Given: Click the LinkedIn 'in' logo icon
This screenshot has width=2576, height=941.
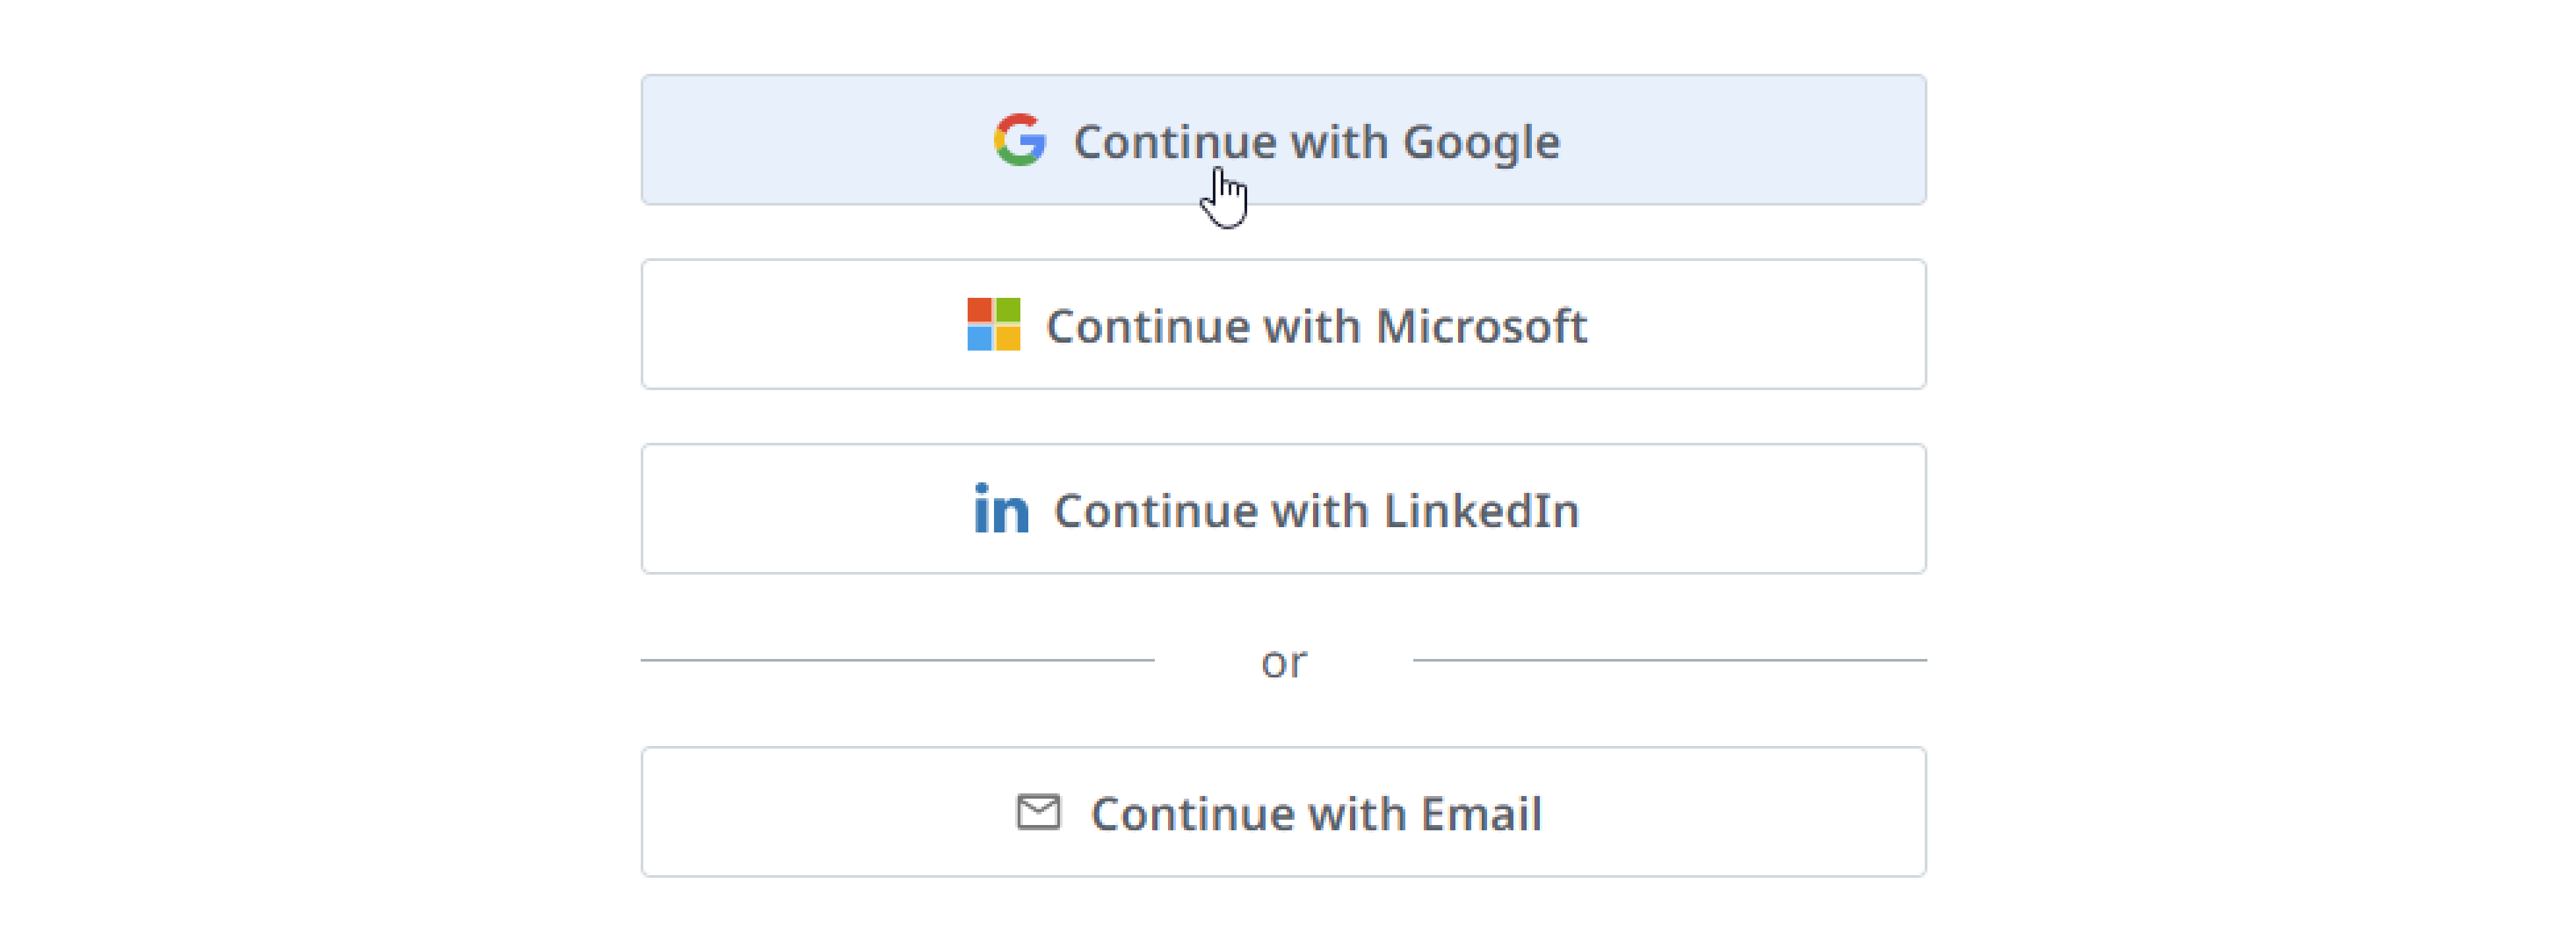Looking at the screenshot, I should [1001, 509].
